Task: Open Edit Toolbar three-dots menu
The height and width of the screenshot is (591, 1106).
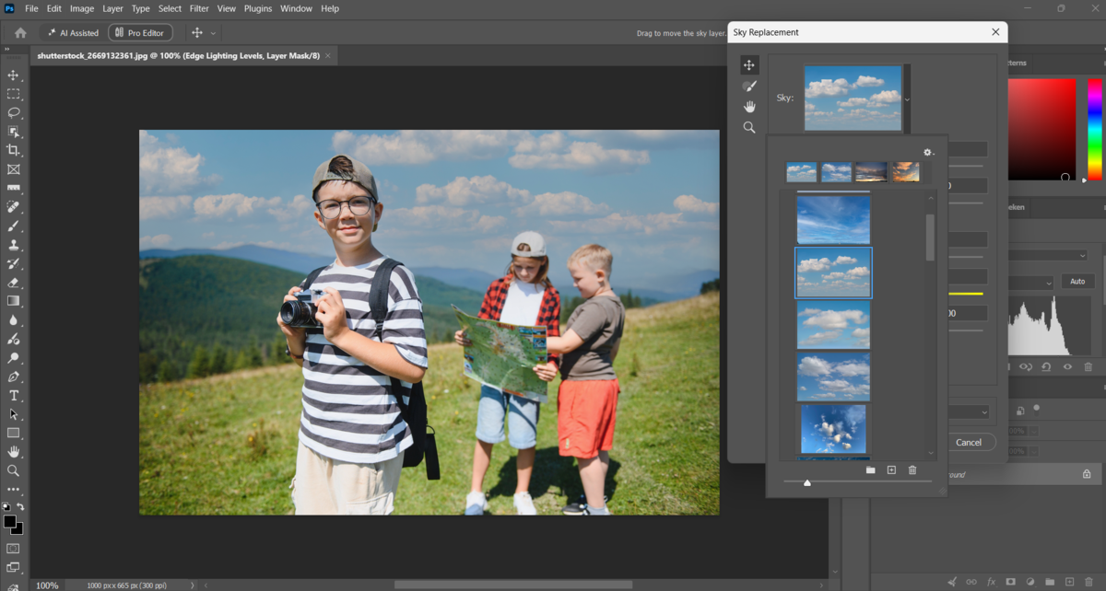Action: pyautogui.click(x=13, y=490)
